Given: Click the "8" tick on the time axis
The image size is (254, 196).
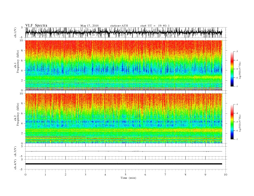Looking at the screenshot, I should (x=185, y=175).
